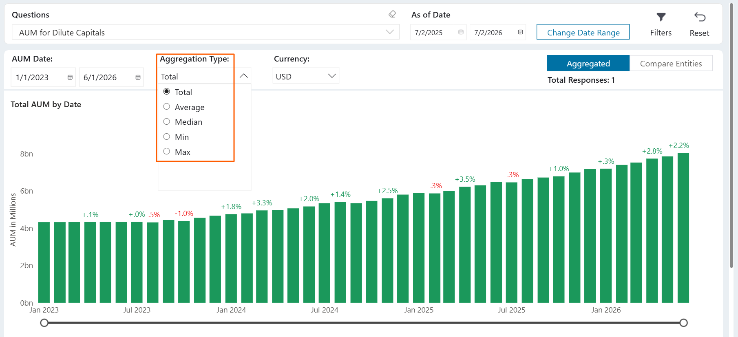Select the Min aggregation radio button

pos(166,137)
